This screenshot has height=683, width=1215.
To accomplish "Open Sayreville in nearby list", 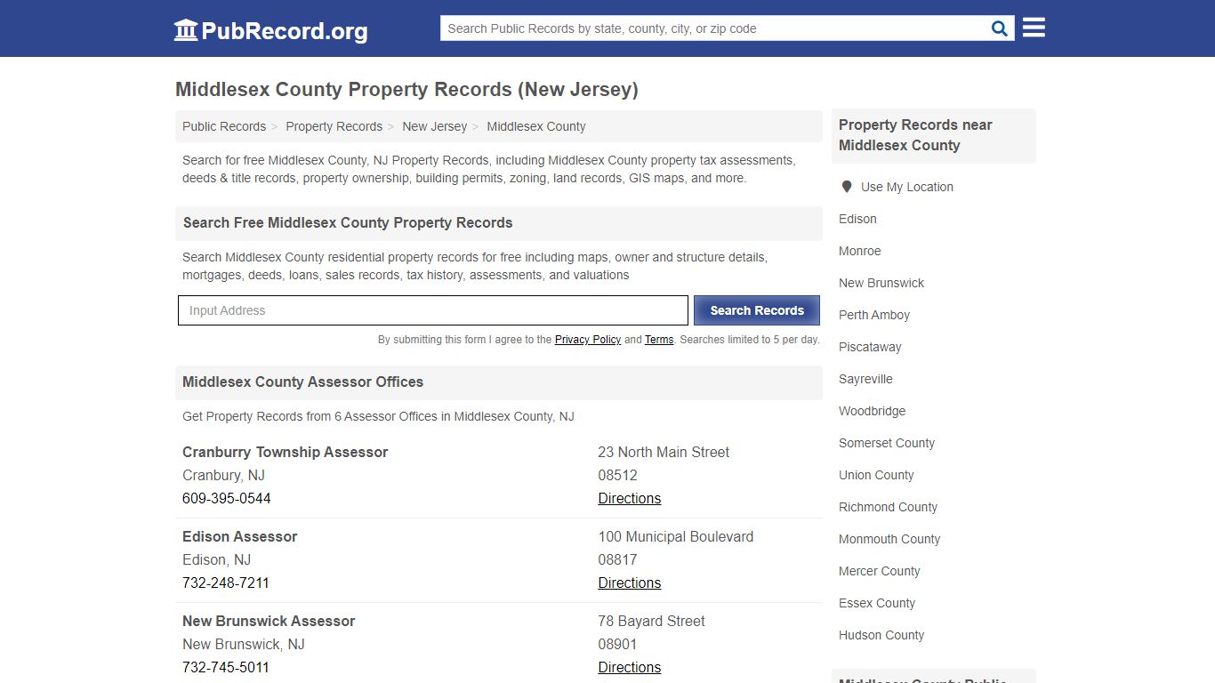I will pos(865,379).
